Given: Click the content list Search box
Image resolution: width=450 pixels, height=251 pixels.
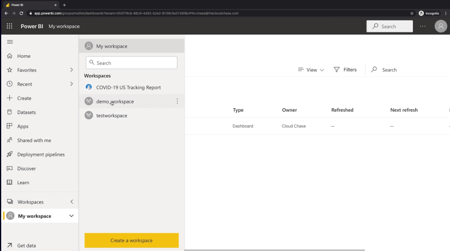Looking at the screenshot, I should coord(384,70).
